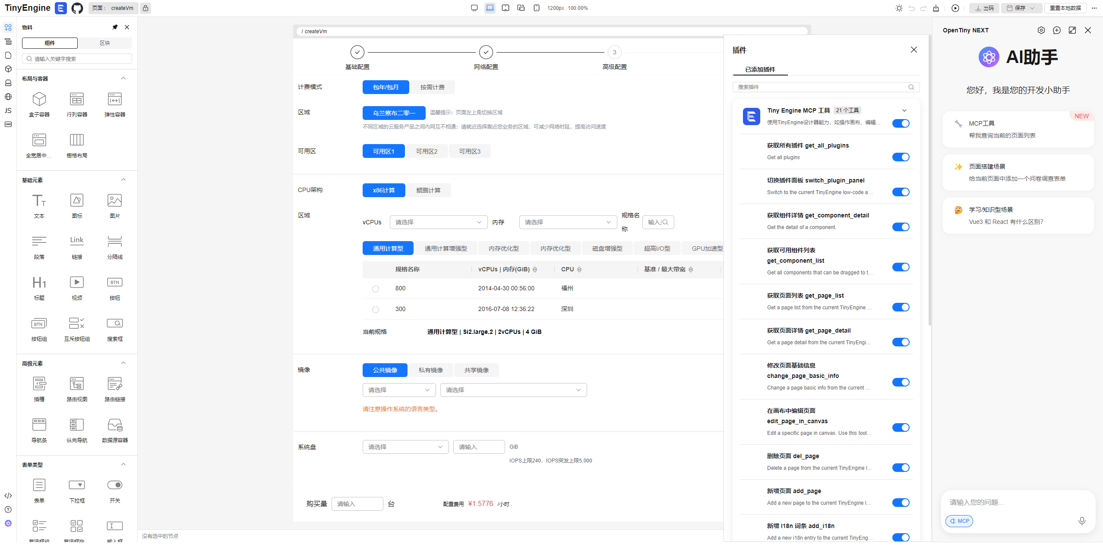
Task: Click the plugin search input field
Action: point(820,87)
